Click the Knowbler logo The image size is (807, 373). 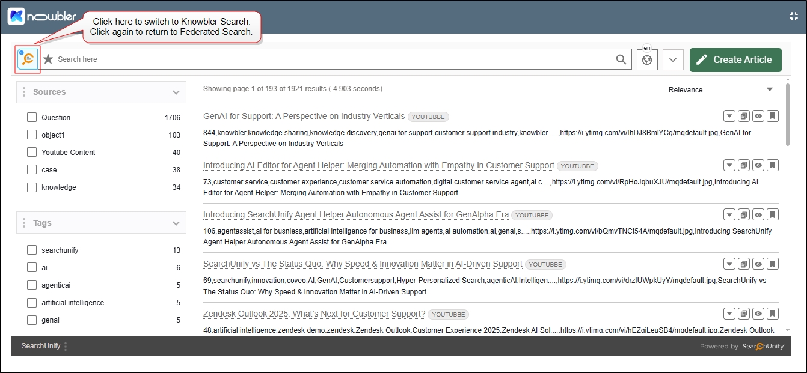pos(41,17)
